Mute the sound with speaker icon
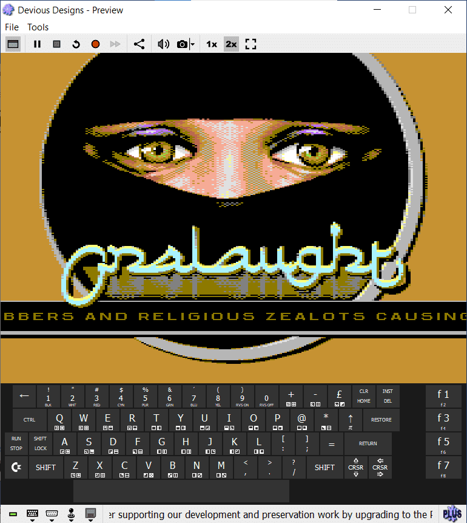467x523 pixels. tap(163, 44)
